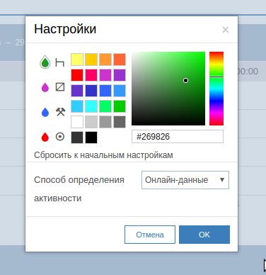Select the blue color drop icon
The height and width of the screenshot is (275, 266).
pos(45,112)
